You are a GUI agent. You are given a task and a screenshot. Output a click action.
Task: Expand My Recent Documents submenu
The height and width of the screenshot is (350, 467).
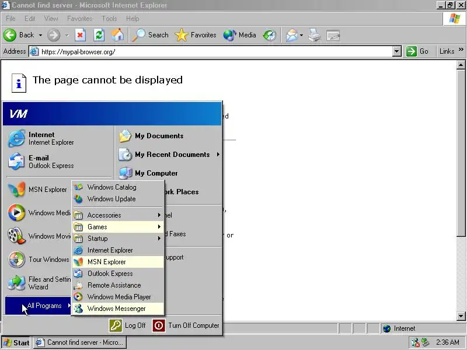(169, 155)
